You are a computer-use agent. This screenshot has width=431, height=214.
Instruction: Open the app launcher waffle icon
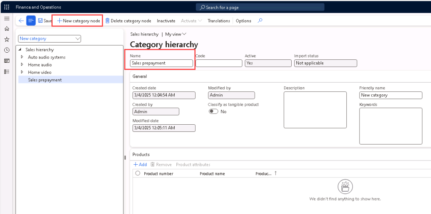pos(6,7)
